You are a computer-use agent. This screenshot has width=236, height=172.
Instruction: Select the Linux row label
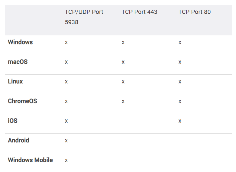point(15,82)
